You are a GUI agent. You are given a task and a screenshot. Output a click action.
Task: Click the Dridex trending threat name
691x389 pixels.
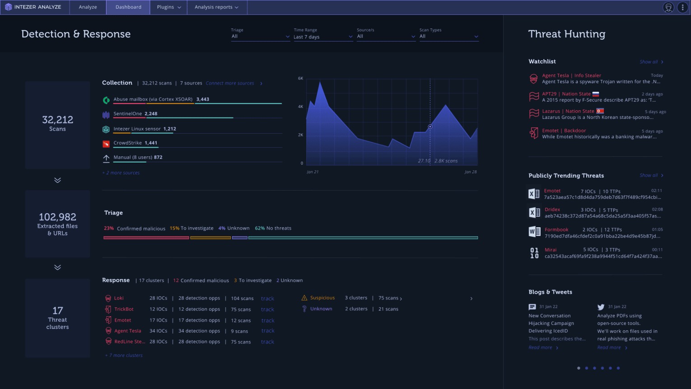(x=552, y=210)
